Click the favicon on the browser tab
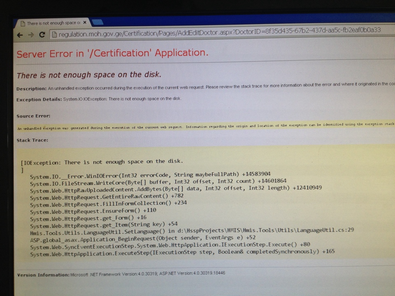395x296 pixels. [x=23, y=23]
